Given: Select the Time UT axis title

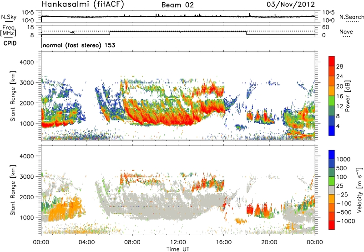Looking at the screenshot, I should (178, 249).
